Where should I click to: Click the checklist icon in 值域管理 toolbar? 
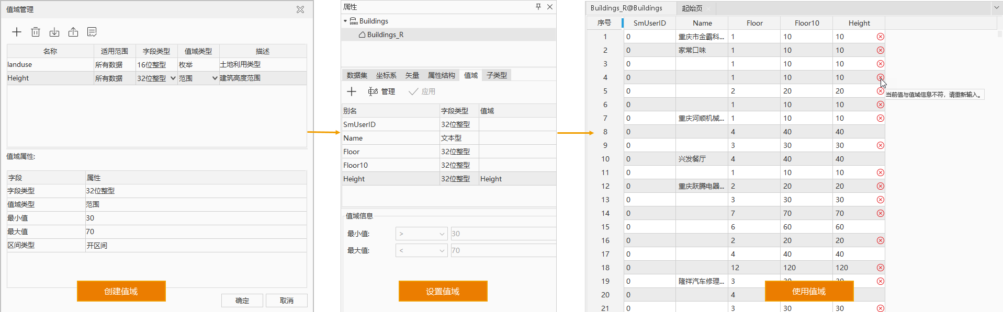pos(92,32)
